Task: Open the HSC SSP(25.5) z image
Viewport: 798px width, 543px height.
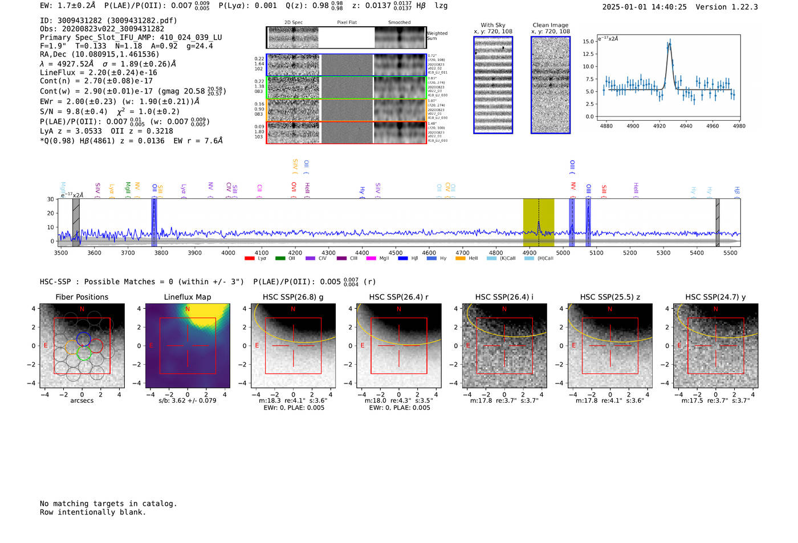Action: click(610, 346)
